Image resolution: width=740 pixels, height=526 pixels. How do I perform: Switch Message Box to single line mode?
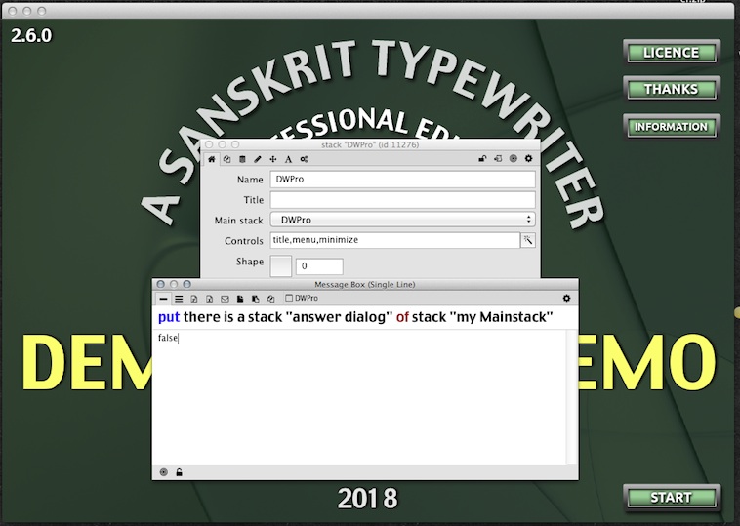point(163,299)
